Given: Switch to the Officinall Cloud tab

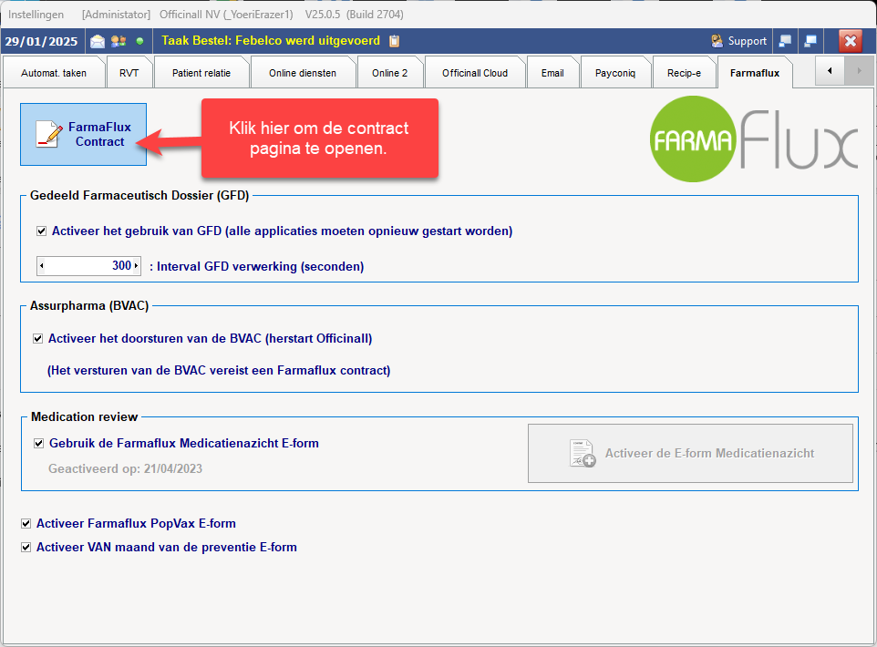Looking at the screenshot, I should click(475, 73).
